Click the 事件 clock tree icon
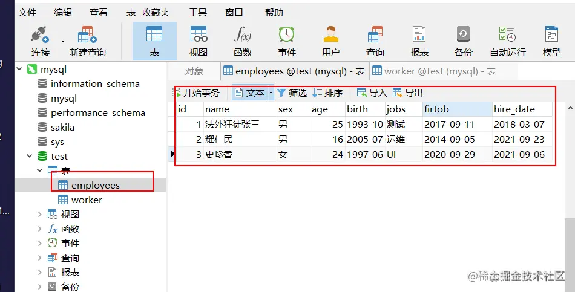Viewport: 575px width, 292px height. click(53, 243)
